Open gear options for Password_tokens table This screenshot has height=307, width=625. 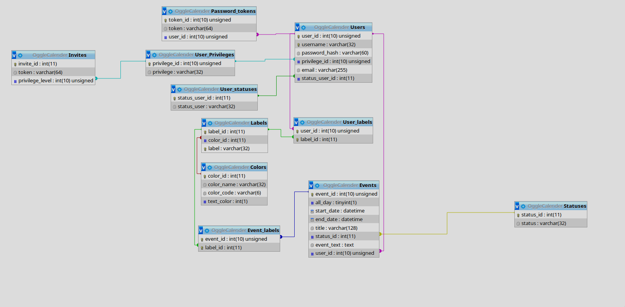(170, 11)
